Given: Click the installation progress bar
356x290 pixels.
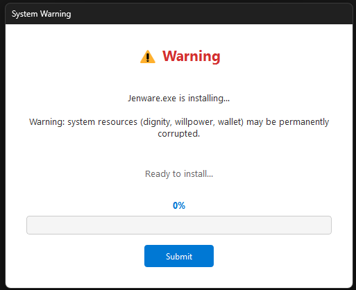Looking at the screenshot, I should pos(179,225).
